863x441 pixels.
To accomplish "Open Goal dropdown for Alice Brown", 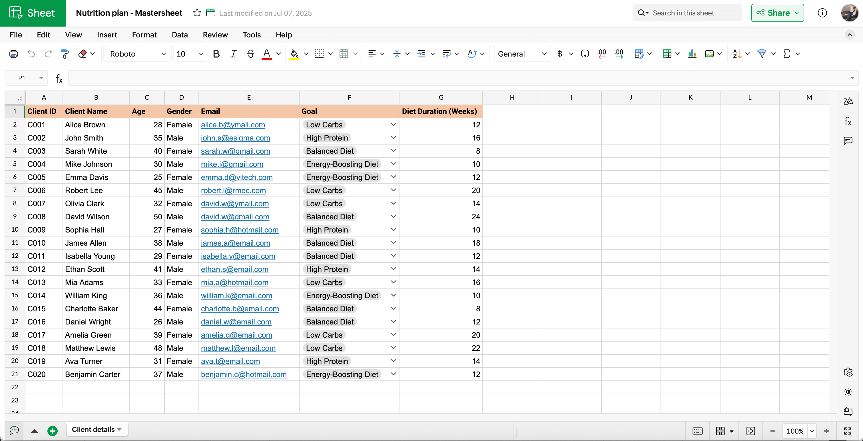I will 393,125.
